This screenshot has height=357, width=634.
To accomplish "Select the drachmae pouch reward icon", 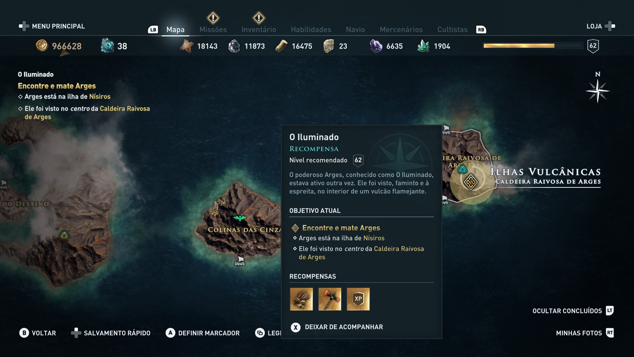I will [x=301, y=299].
